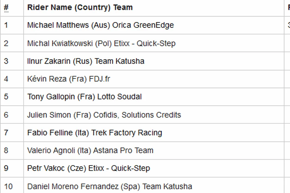This screenshot has height=193, width=290.
Task: Click Valerio Agnoli Astana Pro Team
Action: (x=90, y=151)
